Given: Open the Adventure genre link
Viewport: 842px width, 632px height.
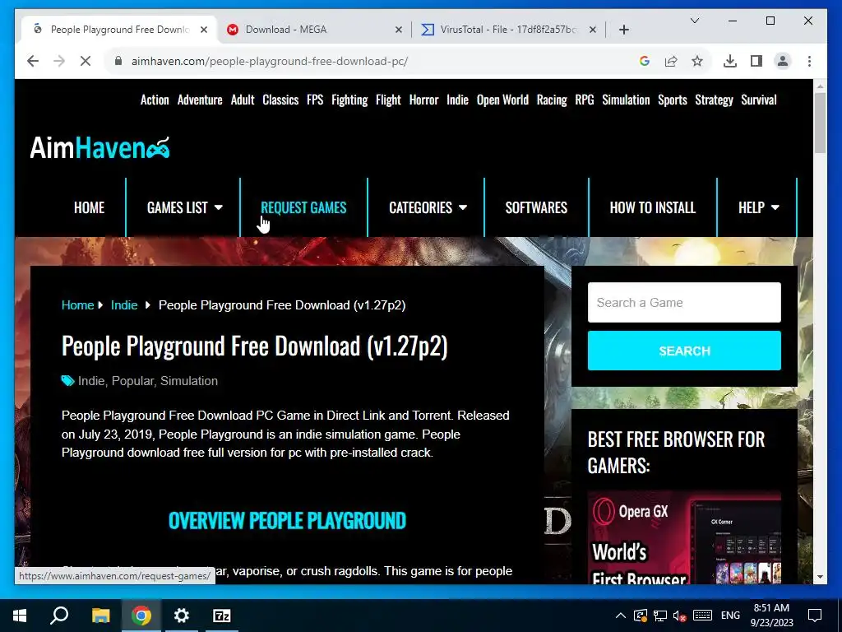Looking at the screenshot, I should tap(200, 100).
